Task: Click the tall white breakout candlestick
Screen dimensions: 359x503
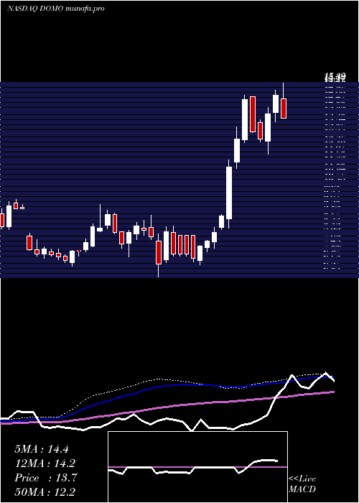Action: [x=229, y=193]
